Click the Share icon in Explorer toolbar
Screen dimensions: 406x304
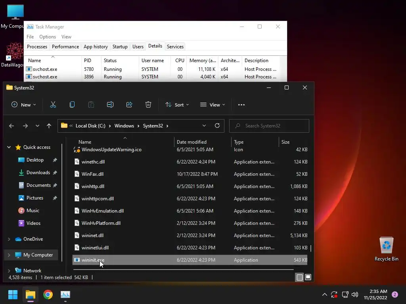[x=129, y=104]
